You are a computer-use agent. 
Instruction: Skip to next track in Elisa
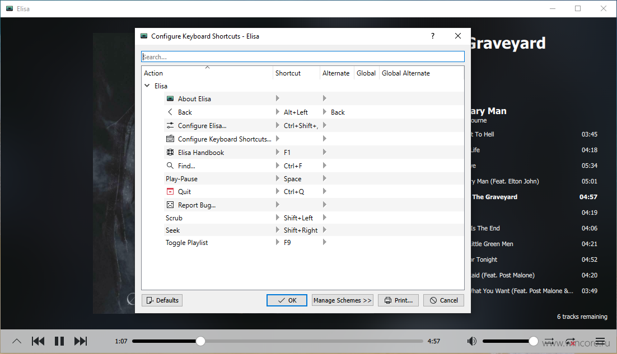pos(81,341)
